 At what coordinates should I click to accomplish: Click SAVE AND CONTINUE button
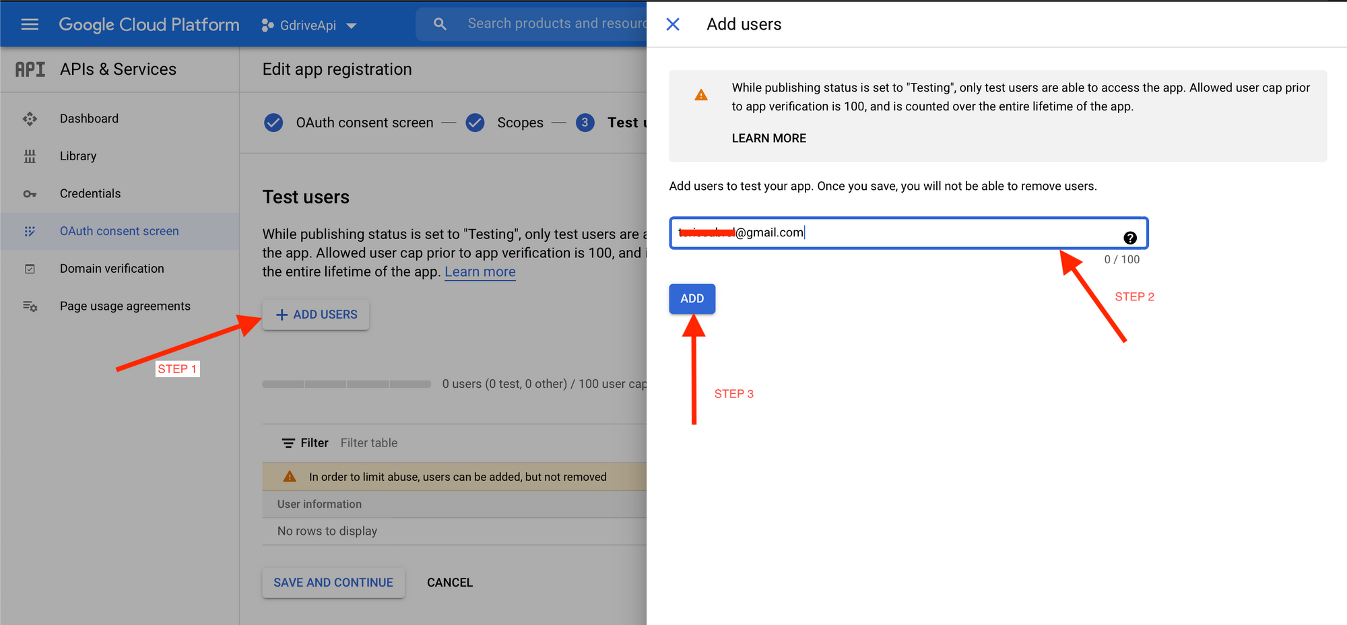coord(333,583)
